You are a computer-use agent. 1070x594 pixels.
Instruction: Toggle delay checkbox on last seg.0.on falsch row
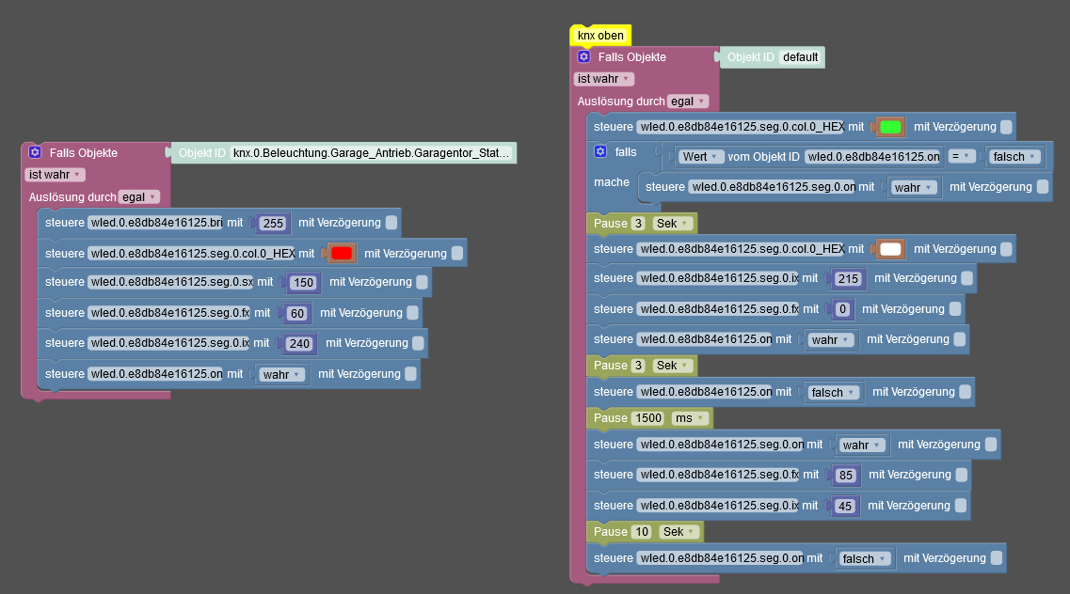(x=997, y=558)
